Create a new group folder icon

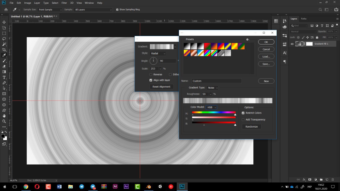[321, 180]
